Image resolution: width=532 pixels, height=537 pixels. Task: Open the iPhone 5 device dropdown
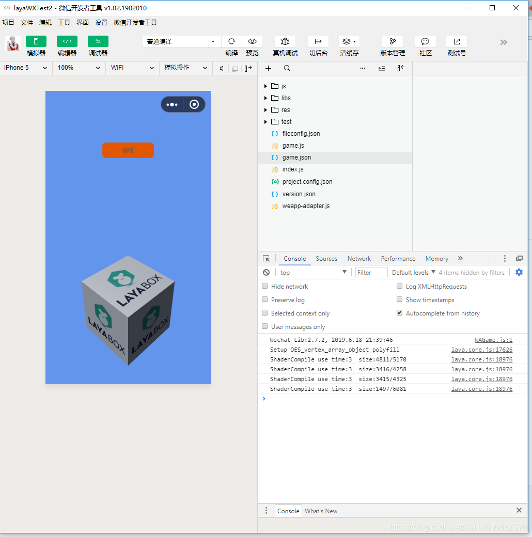click(x=26, y=68)
